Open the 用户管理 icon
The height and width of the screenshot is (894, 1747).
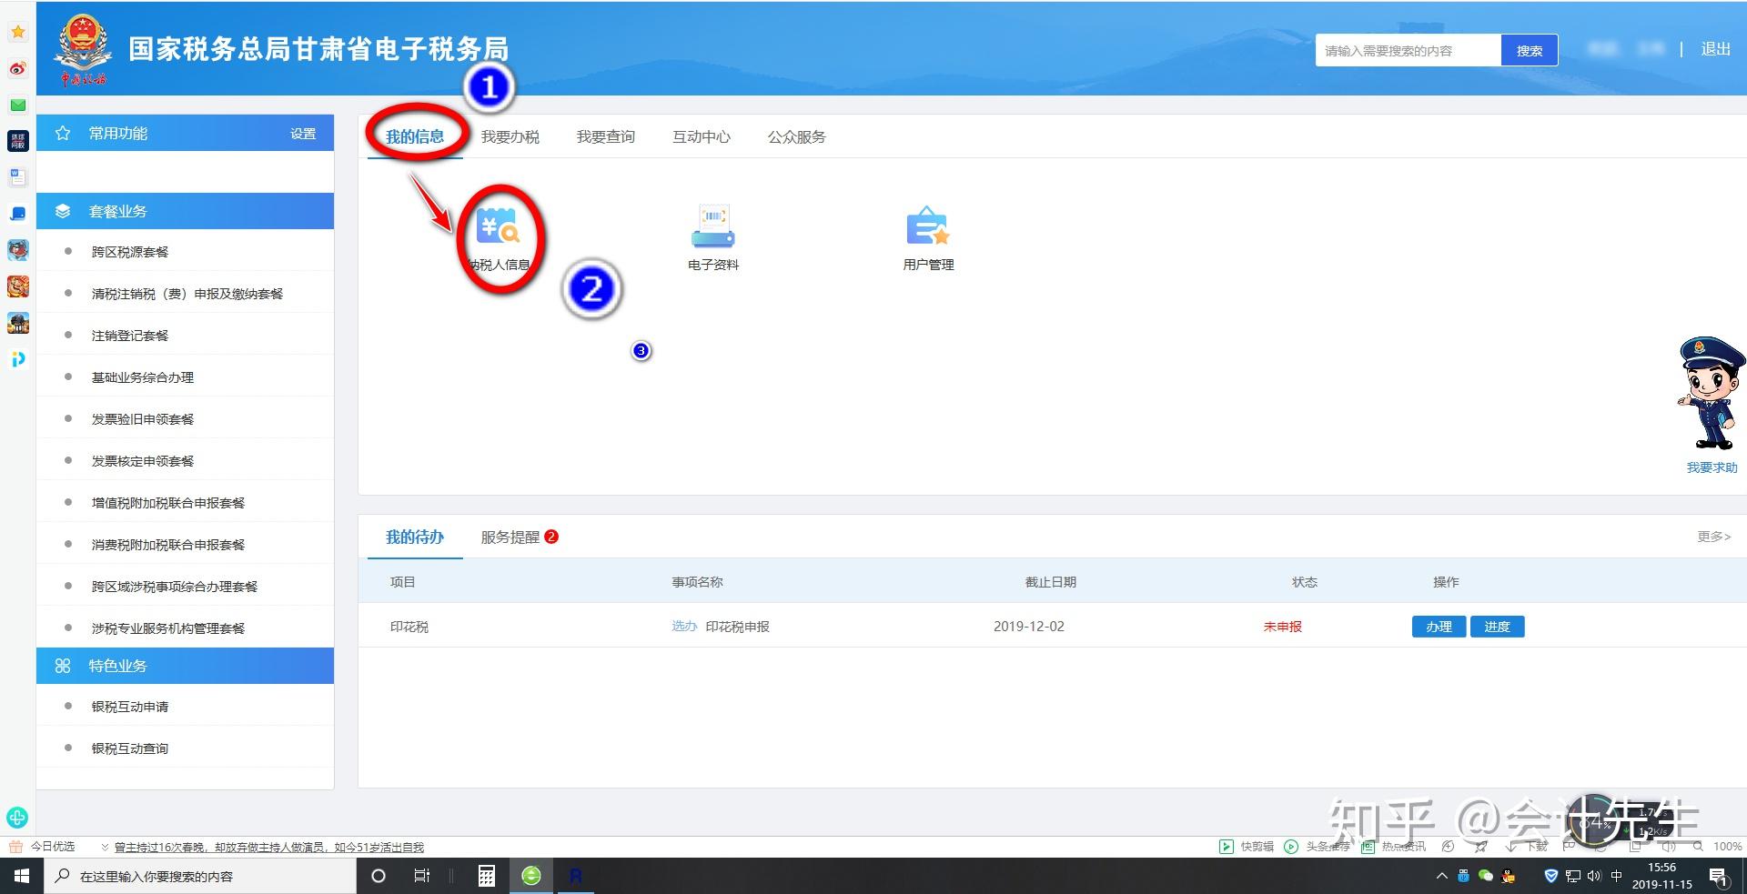927,229
